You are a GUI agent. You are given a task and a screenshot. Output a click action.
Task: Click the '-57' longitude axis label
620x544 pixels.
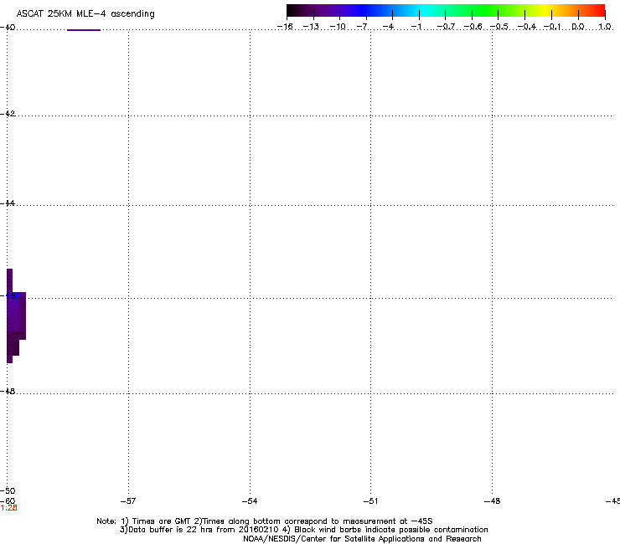(x=128, y=501)
